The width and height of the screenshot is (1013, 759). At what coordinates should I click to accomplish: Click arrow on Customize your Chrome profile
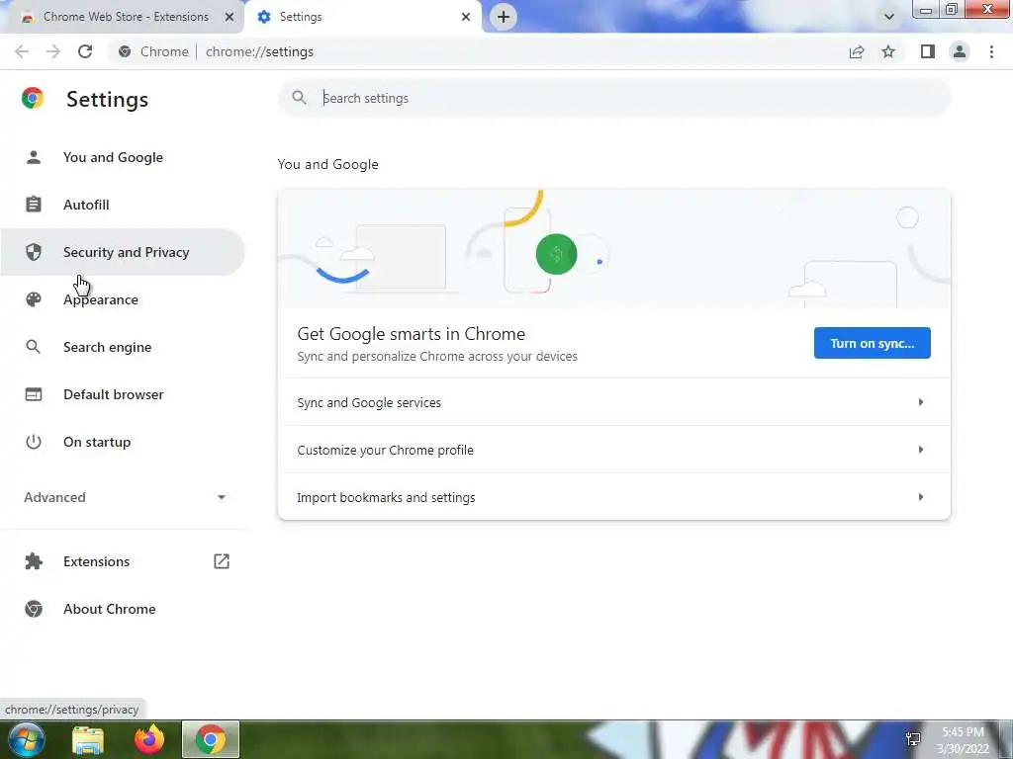click(x=921, y=450)
